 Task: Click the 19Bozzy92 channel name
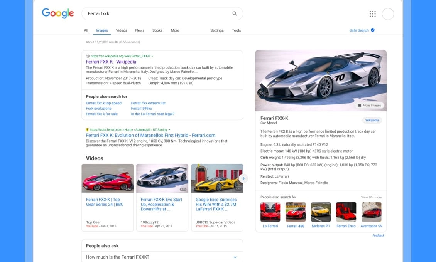point(150,222)
